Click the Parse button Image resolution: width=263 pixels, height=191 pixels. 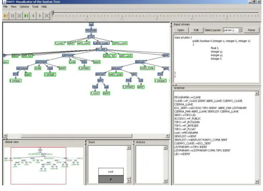(x=251, y=30)
